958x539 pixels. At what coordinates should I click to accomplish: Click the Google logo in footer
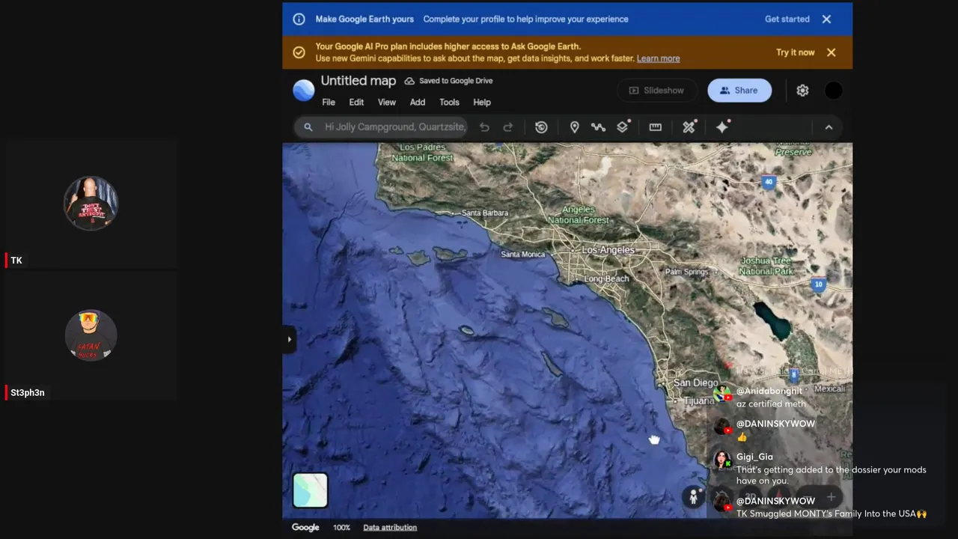click(x=305, y=528)
